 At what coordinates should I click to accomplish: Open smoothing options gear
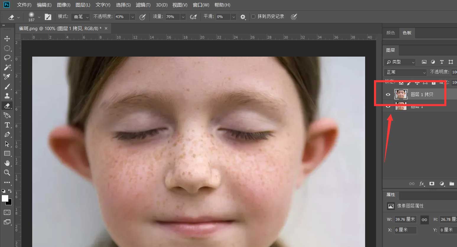(x=243, y=17)
